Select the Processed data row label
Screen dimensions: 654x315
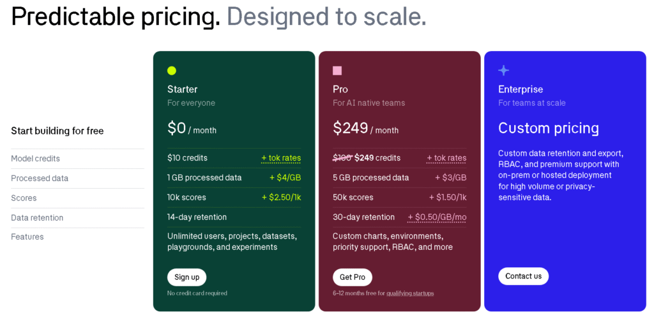click(x=40, y=179)
